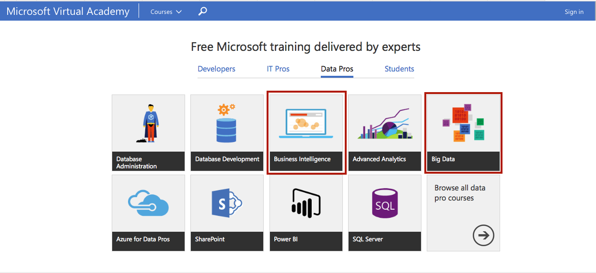Select the Data Pros tab
The image size is (596, 273).
point(337,69)
